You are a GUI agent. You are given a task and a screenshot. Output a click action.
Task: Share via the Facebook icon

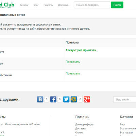click(x=53, y=99)
